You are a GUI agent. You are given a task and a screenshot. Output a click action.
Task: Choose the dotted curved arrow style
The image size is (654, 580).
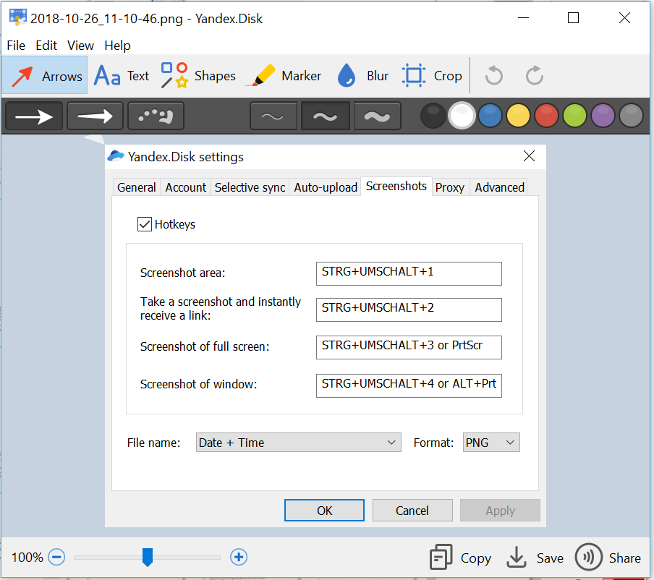click(x=156, y=116)
